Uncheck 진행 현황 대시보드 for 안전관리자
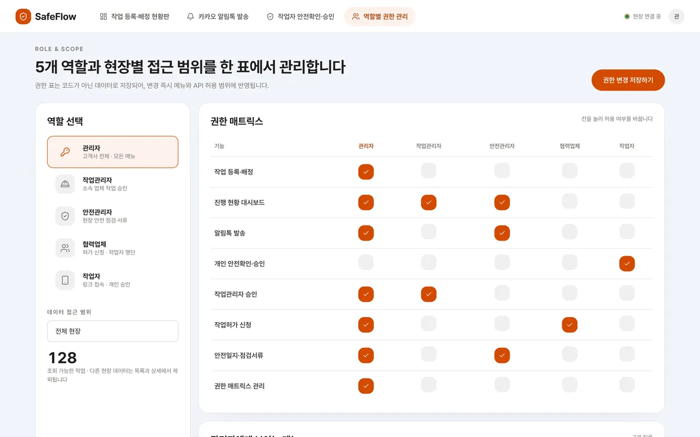This screenshot has height=437, width=700. [x=502, y=202]
